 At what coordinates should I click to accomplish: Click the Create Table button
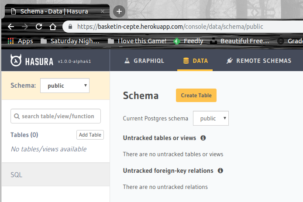[x=196, y=96]
